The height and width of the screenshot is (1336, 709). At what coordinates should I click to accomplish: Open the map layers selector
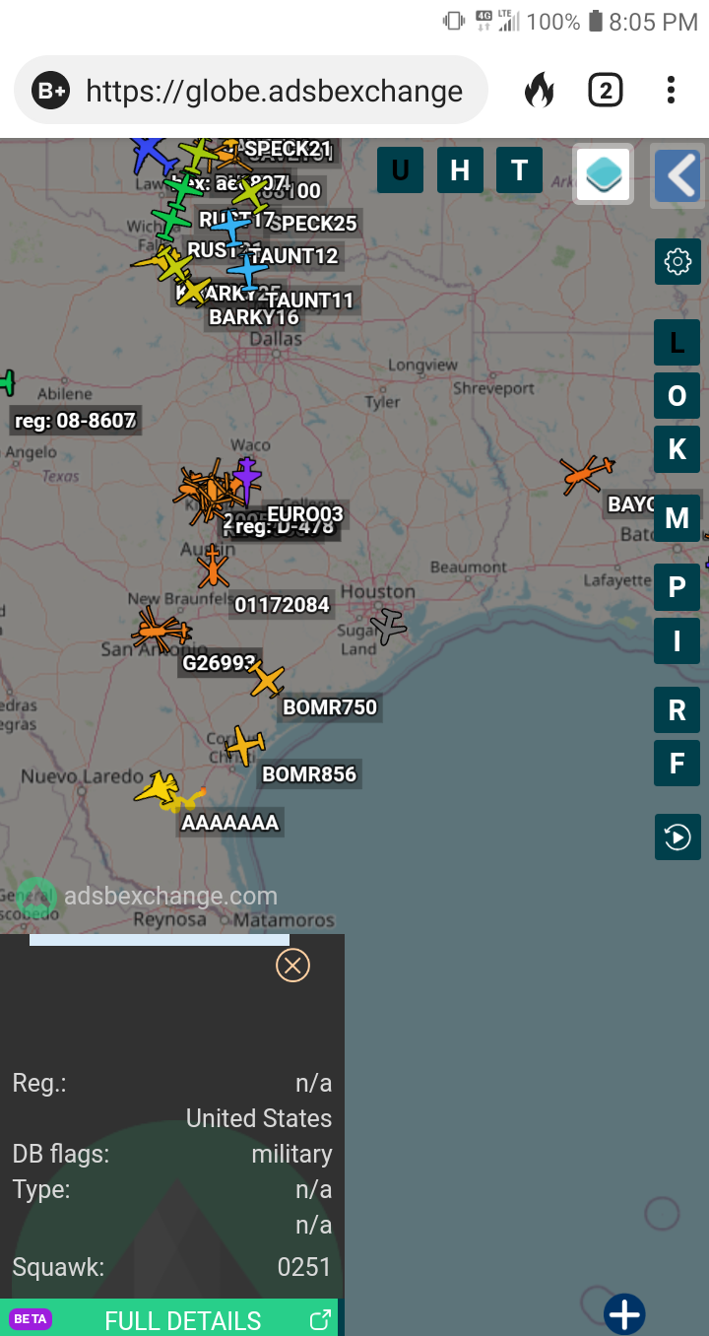pos(603,174)
